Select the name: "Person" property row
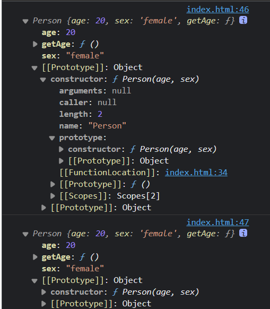Viewport: 270px width, 309px height. 92,126
